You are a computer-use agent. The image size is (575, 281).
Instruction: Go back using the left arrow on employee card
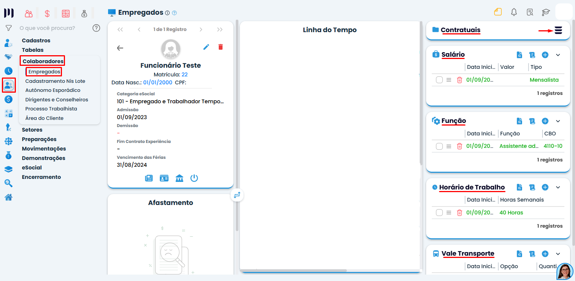120,48
